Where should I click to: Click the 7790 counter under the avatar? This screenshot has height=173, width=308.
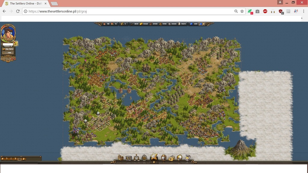click(8, 53)
